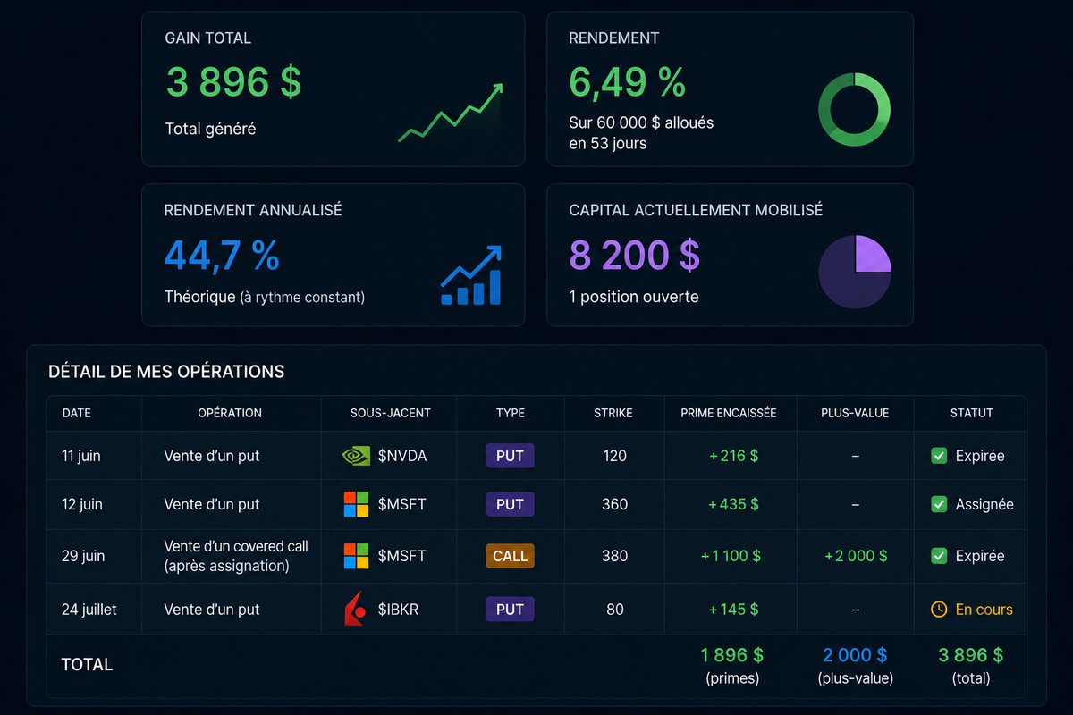Click the +435 $ premium cell

click(x=733, y=504)
